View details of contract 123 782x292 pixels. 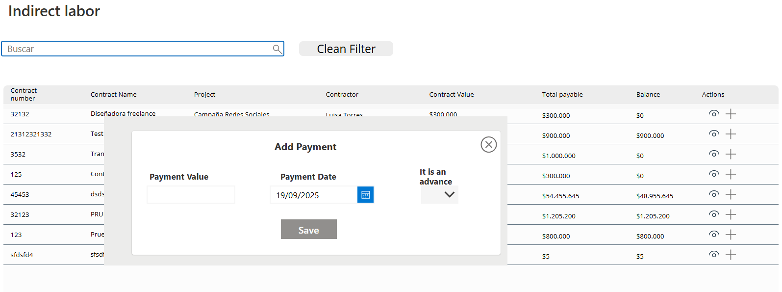tap(714, 235)
